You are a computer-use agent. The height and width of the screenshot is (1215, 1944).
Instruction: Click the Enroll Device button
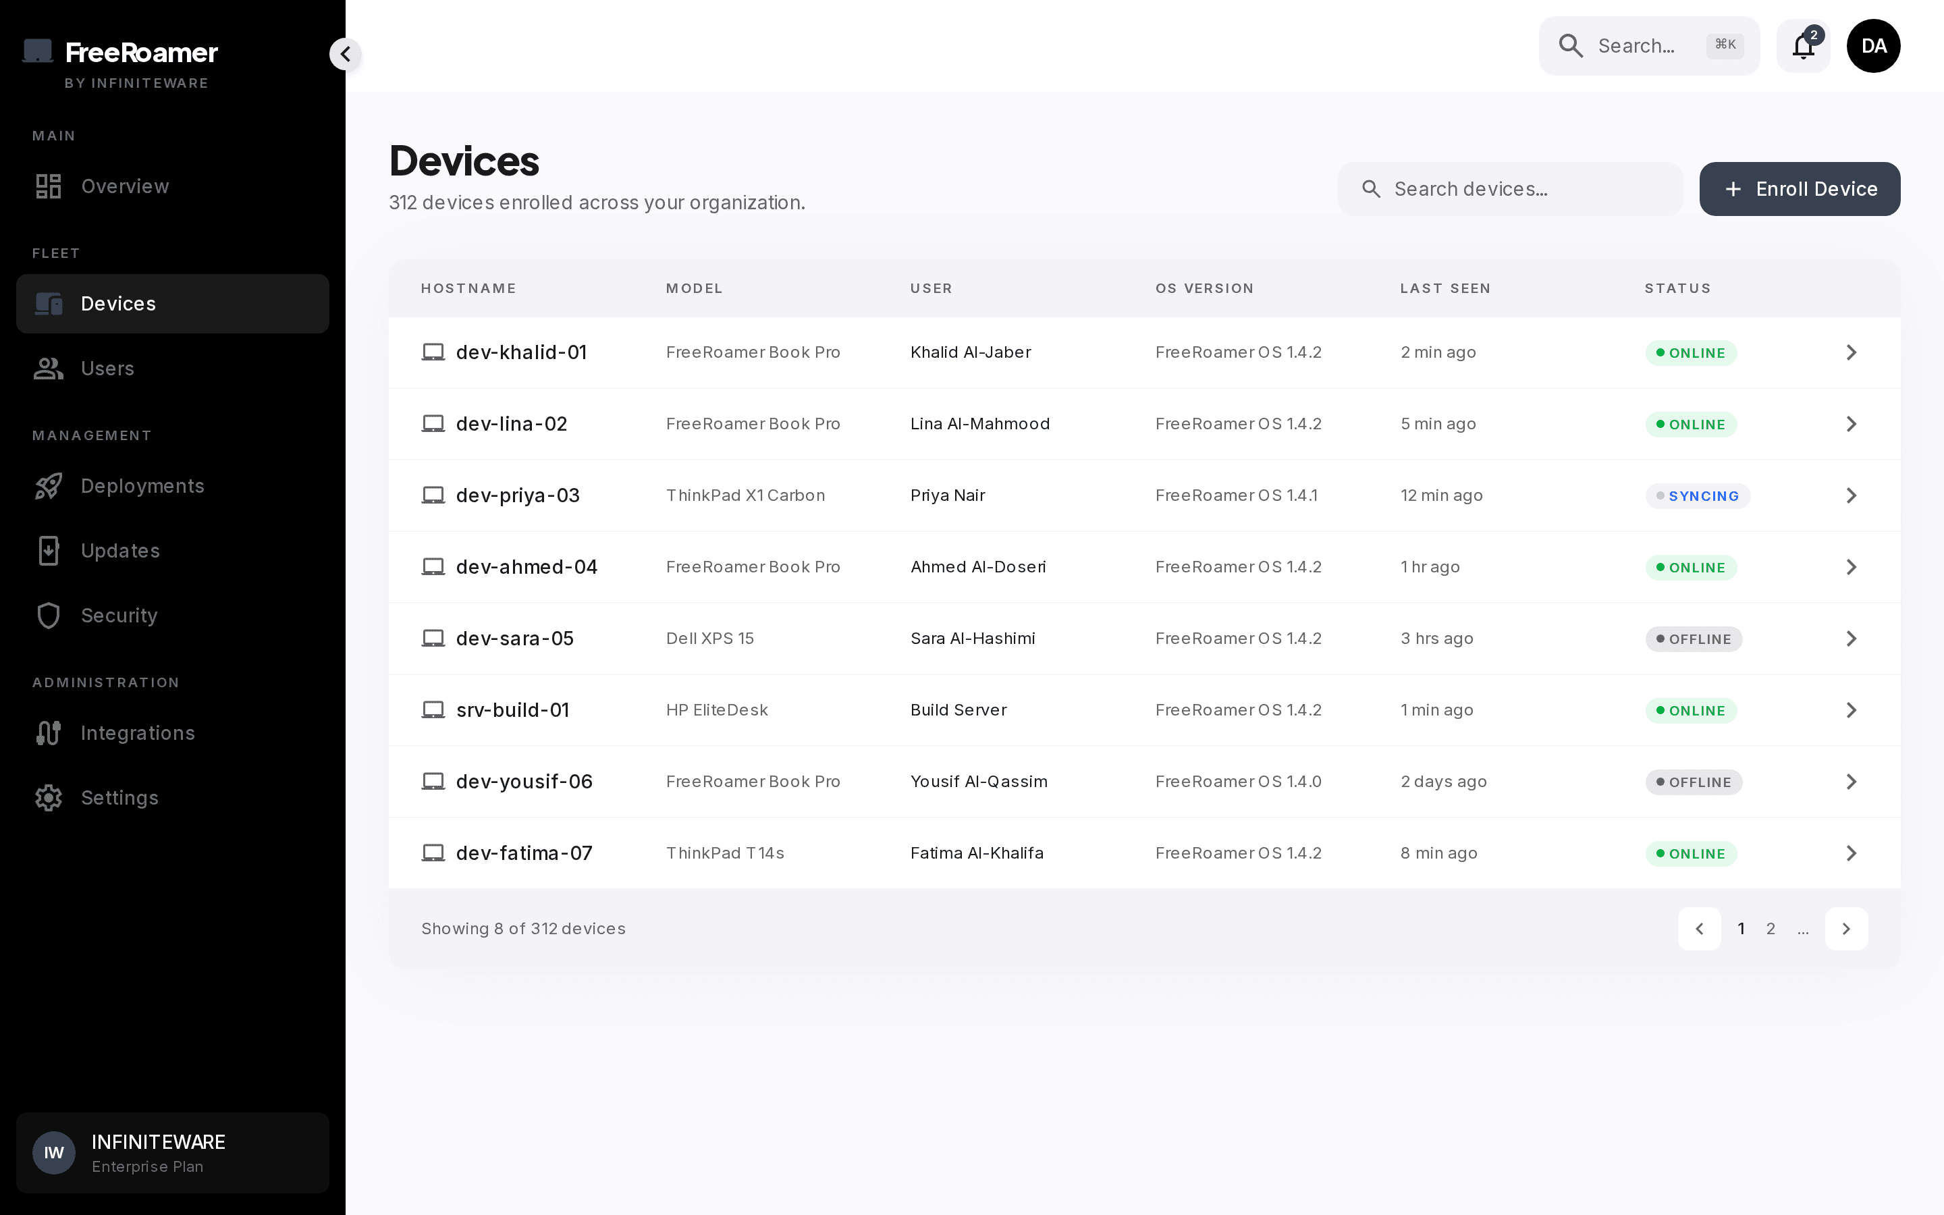tap(1800, 189)
